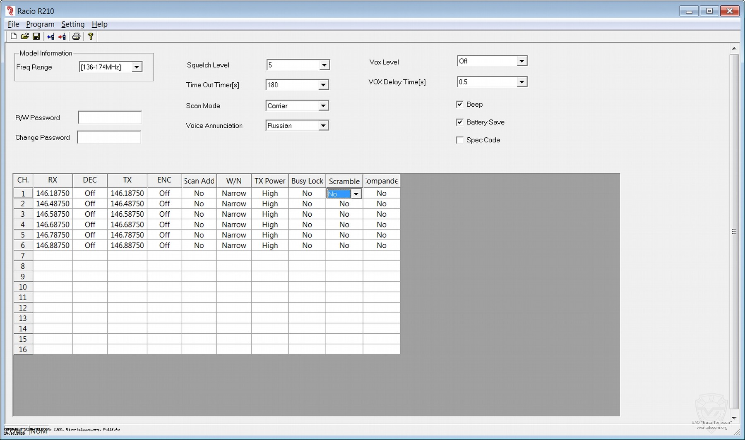Click the blue-arrow radio icon in toolbar
The height and width of the screenshot is (440, 745).
(x=50, y=36)
